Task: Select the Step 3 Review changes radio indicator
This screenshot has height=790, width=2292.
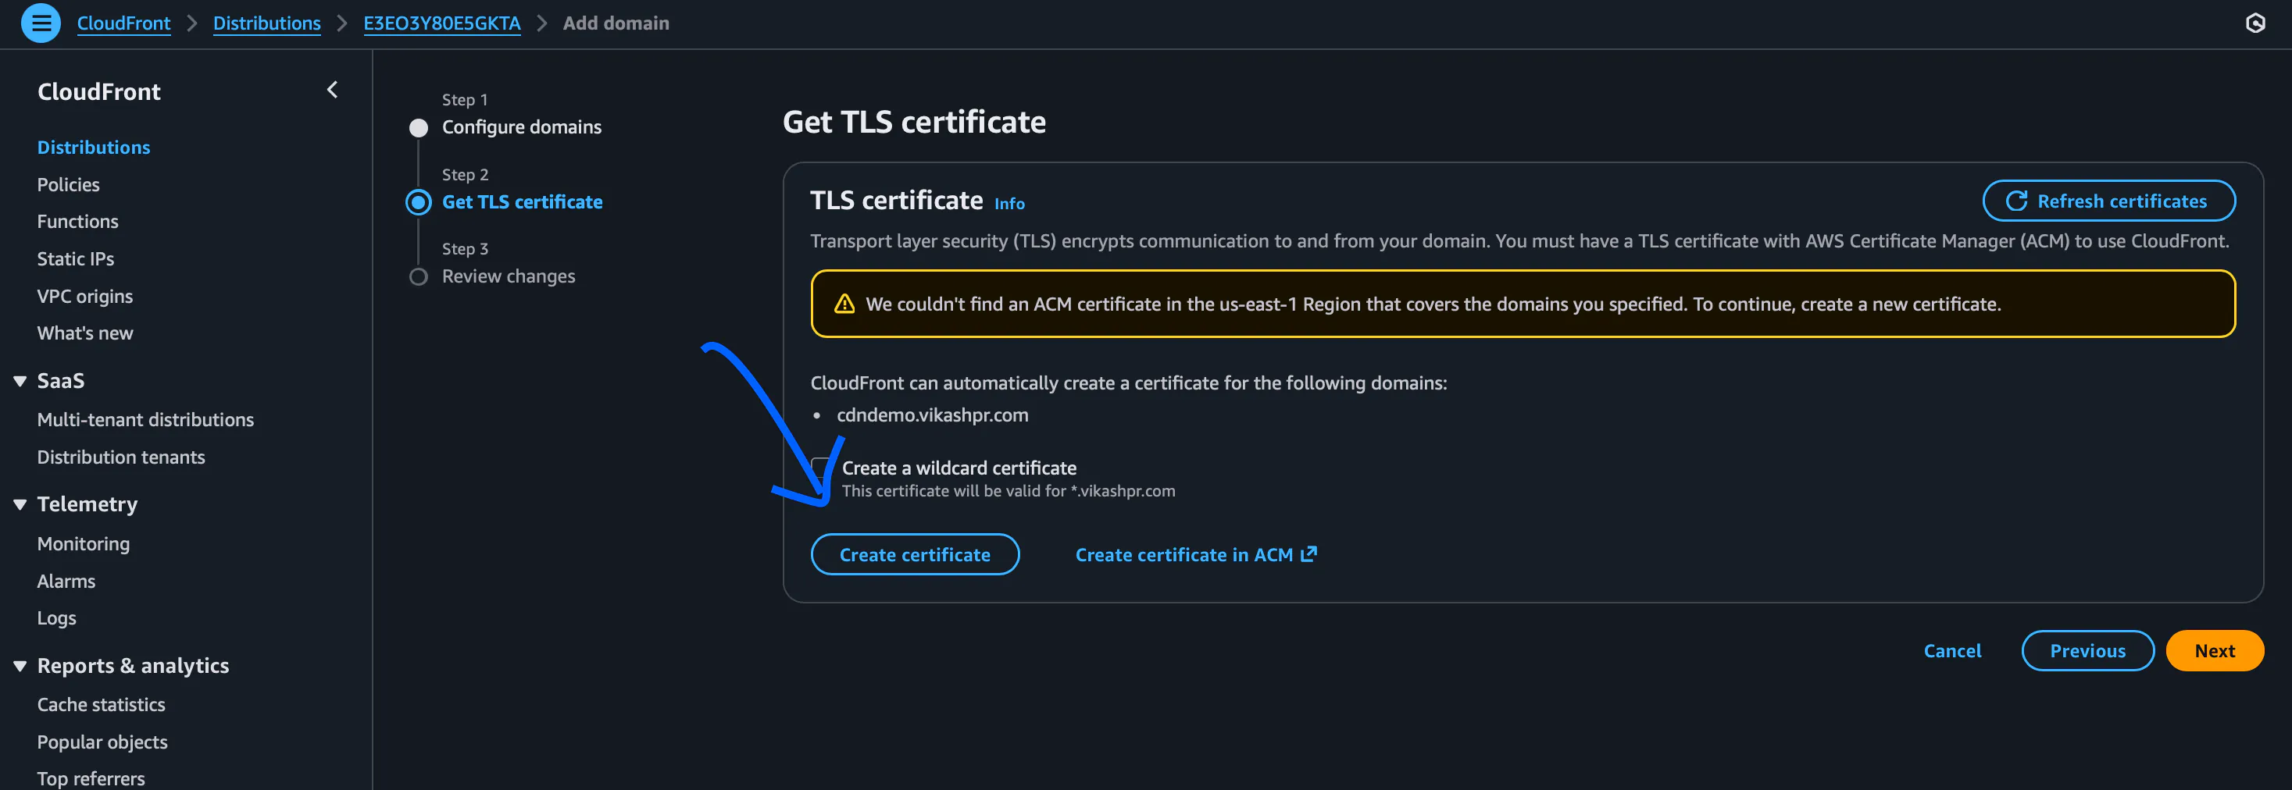Action: point(418,276)
